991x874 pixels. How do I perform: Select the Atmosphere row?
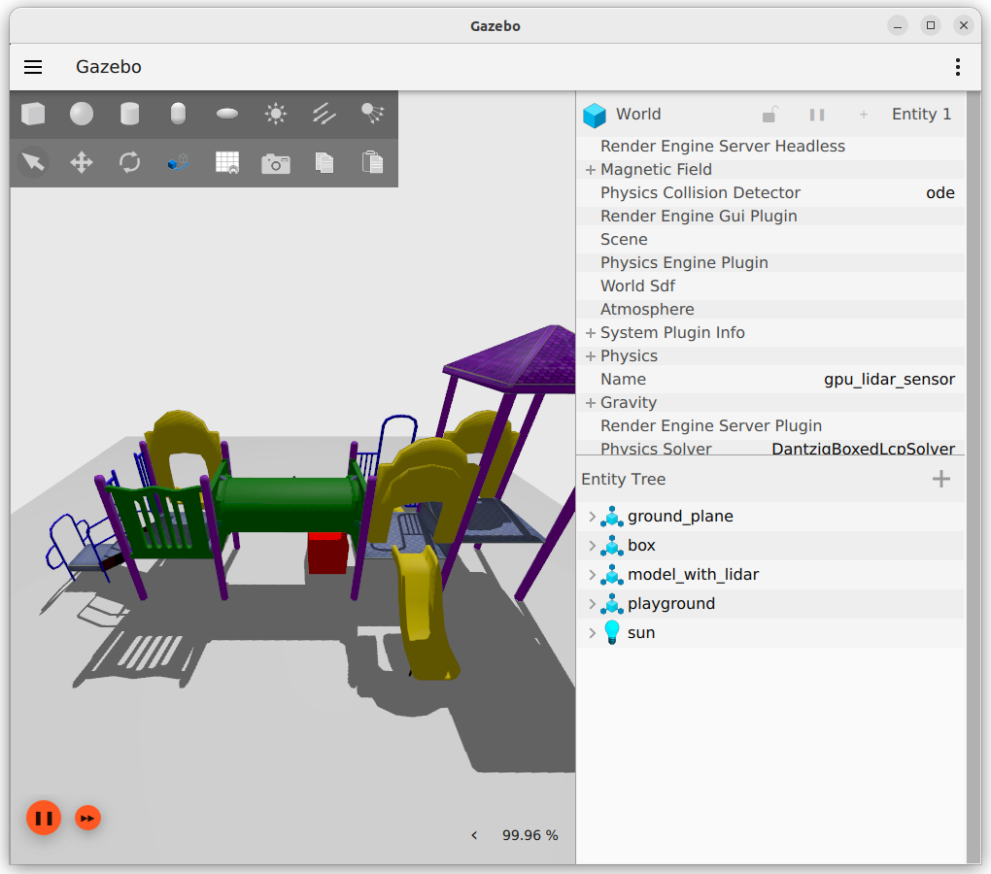770,310
